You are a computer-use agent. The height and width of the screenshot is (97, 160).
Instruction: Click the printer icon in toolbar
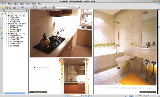coord(14,7)
